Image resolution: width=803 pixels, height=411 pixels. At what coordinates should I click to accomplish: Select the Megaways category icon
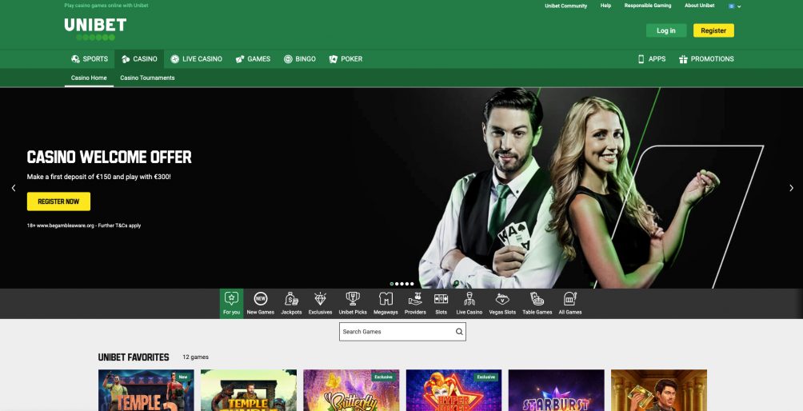point(386,304)
